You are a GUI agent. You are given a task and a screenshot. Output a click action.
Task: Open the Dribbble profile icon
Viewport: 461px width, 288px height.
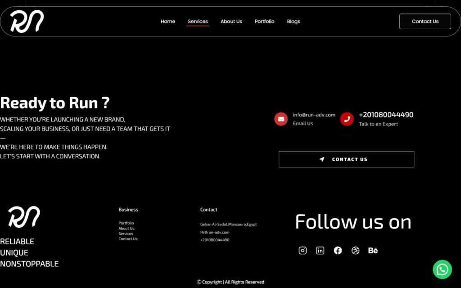click(356, 250)
